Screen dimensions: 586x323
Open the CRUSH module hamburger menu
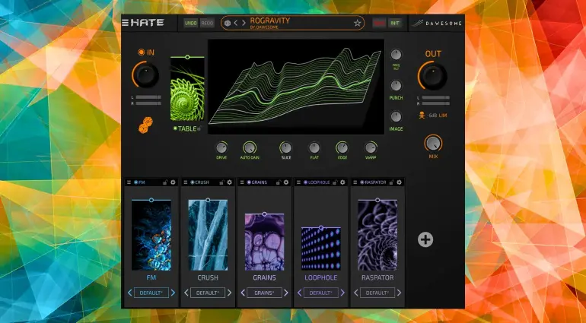coord(185,182)
